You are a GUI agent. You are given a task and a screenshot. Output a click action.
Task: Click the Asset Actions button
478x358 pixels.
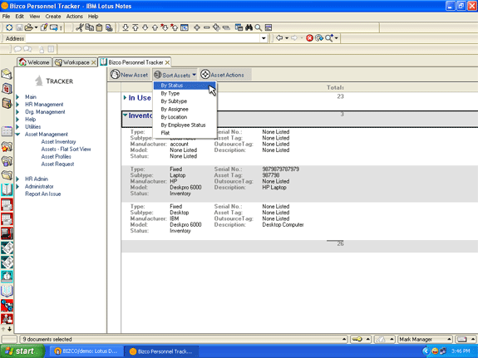tap(225, 75)
